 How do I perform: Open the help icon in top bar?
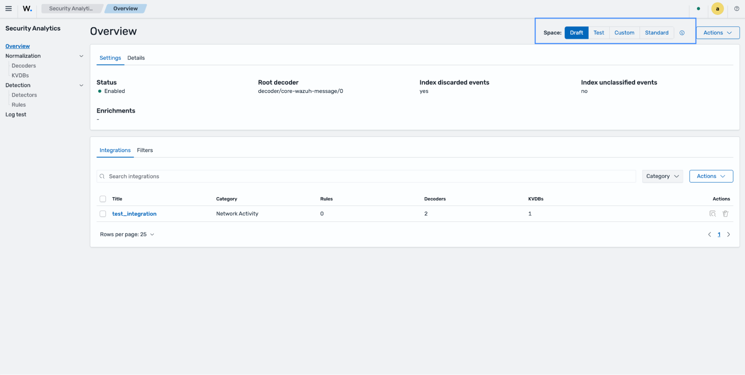[x=736, y=9]
